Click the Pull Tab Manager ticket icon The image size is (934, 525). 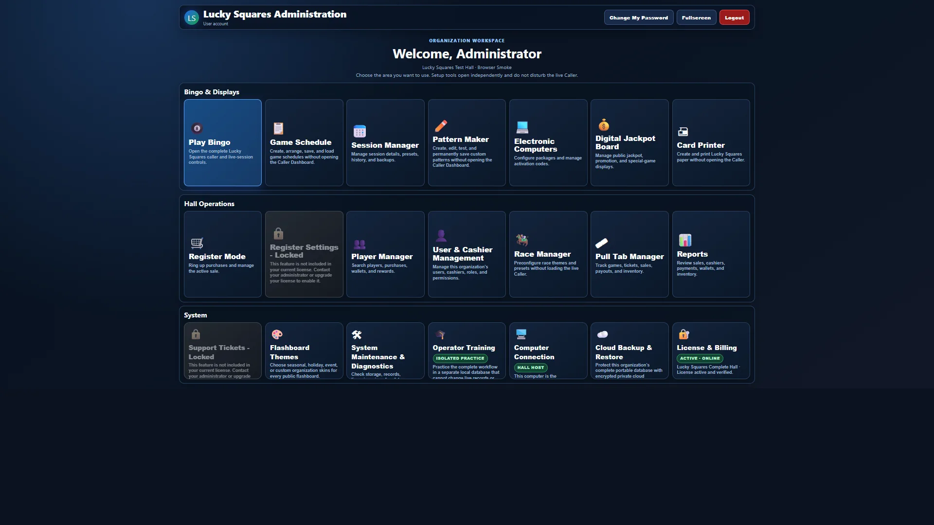(x=602, y=243)
